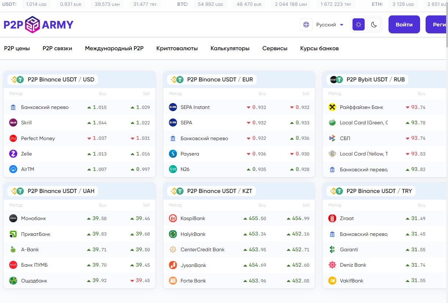Open P2P Bybit USDT / RUB card header
Viewport: 448px width, 303px height.
368,80
